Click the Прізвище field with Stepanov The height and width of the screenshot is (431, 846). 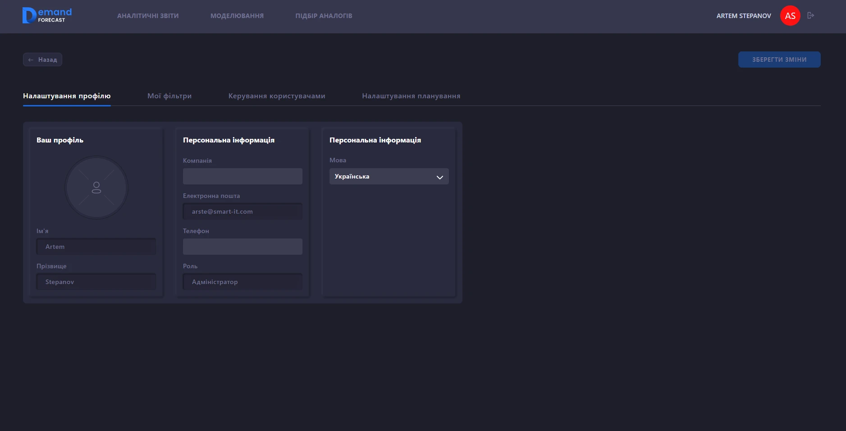[x=96, y=282]
